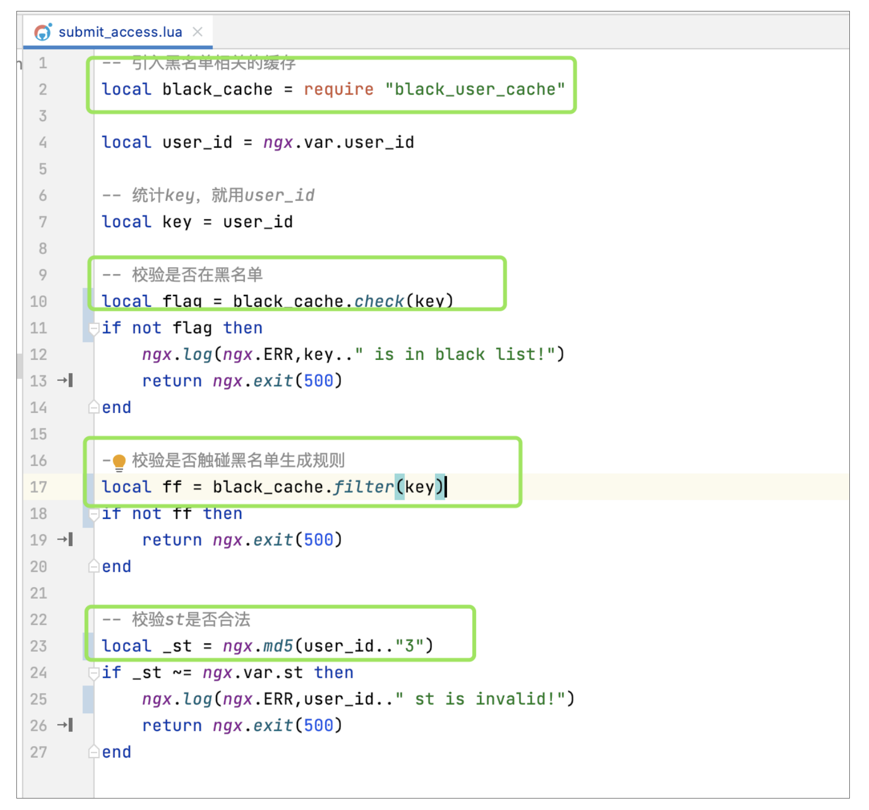Click the "black_user_cache" string literal

click(475, 89)
